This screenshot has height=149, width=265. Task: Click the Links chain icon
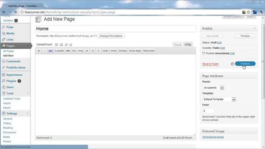click(4, 40)
